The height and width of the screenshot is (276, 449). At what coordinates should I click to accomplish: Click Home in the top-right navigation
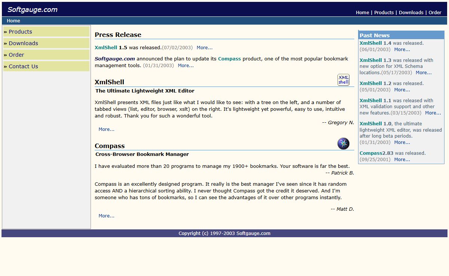coord(362,12)
